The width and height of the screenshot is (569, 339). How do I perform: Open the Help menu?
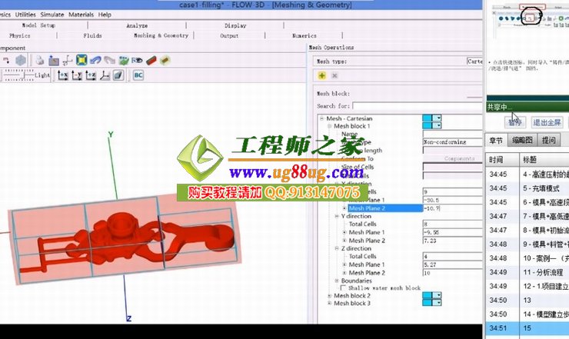tap(105, 15)
